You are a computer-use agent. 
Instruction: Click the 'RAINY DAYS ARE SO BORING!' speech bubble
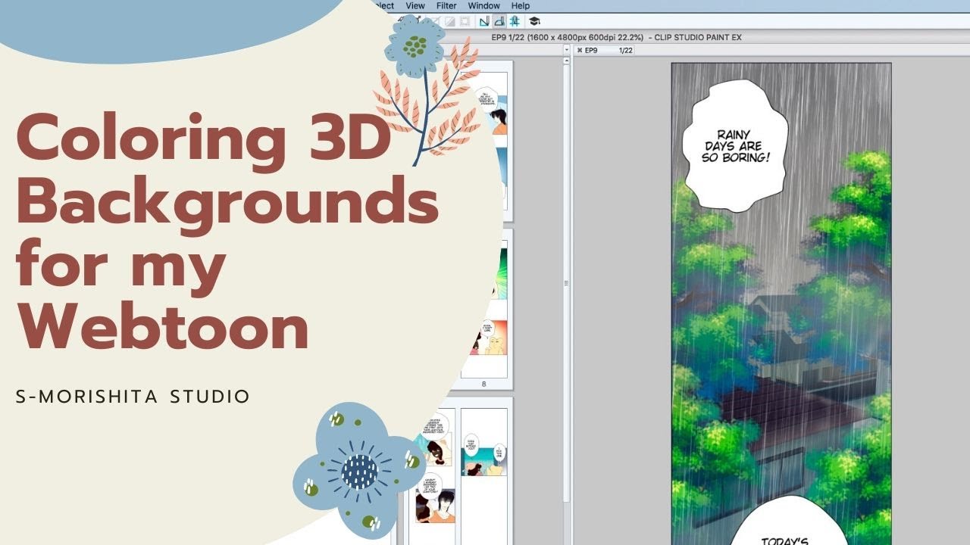(x=737, y=145)
